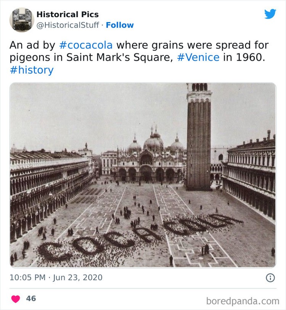The height and width of the screenshot is (310, 286).
Task: Click the Twitter bird logo
Action: click(270, 14)
